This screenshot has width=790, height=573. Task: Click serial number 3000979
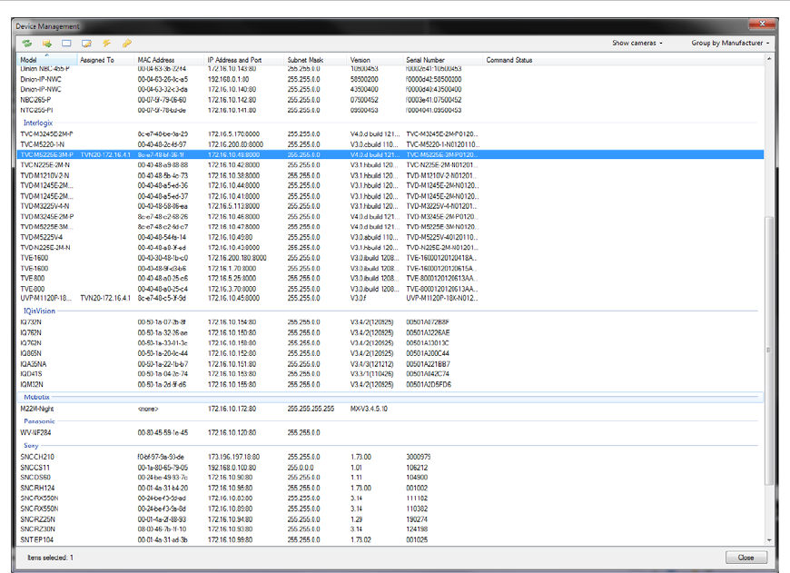[x=419, y=457]
